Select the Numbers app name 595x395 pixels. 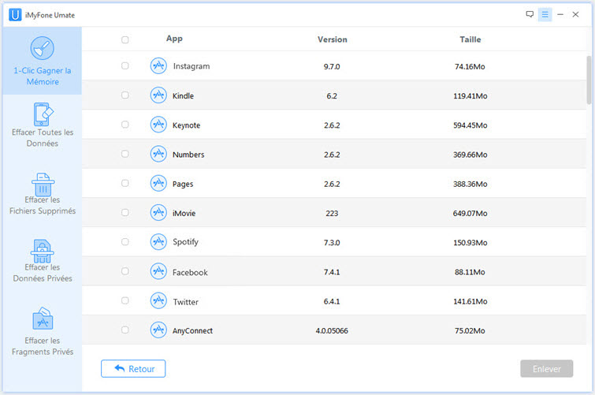click(x=188, y=155)
